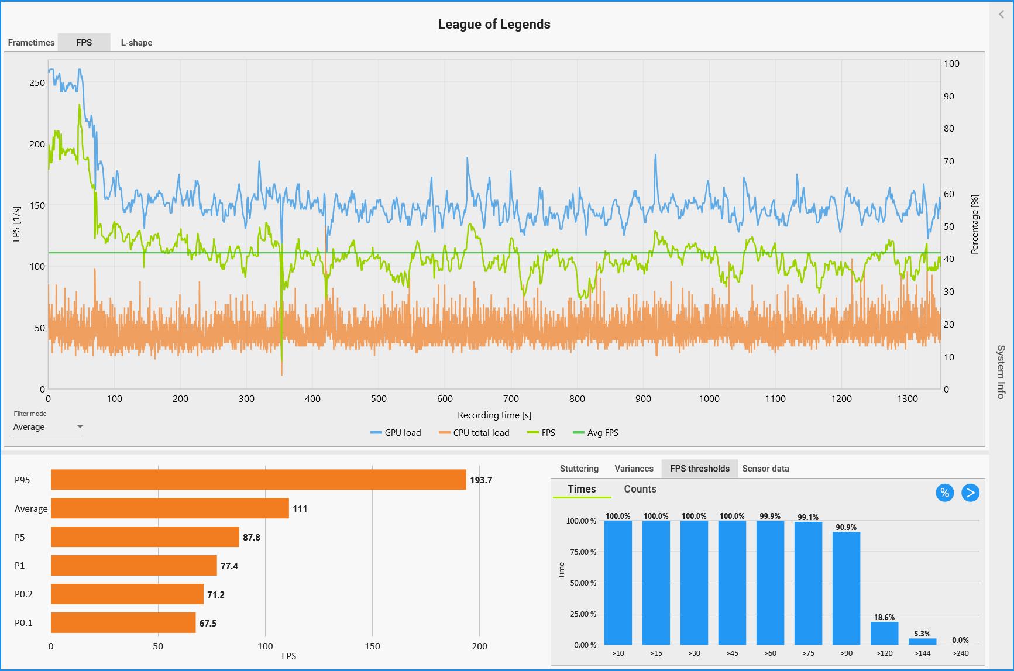Expand the System Info side panel chevron

[x=1001, y=15]
